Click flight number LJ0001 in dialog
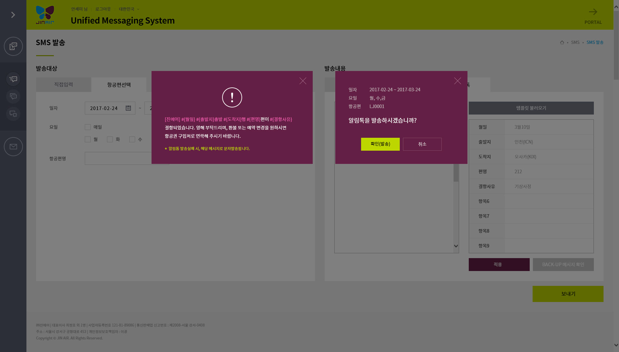 (377, 106)
